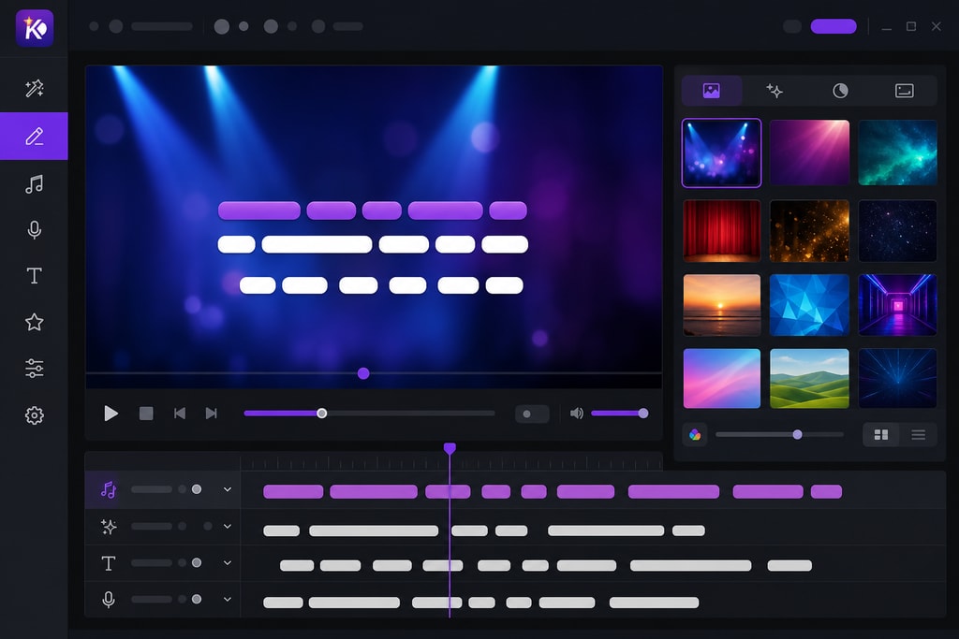Expand the music track chevron

[228, 489]
